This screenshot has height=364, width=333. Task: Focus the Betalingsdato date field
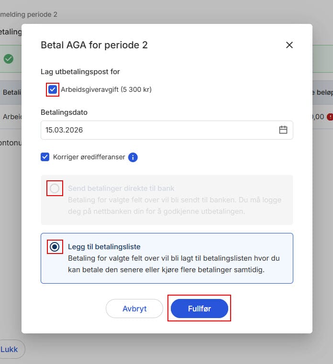[158, 130]
